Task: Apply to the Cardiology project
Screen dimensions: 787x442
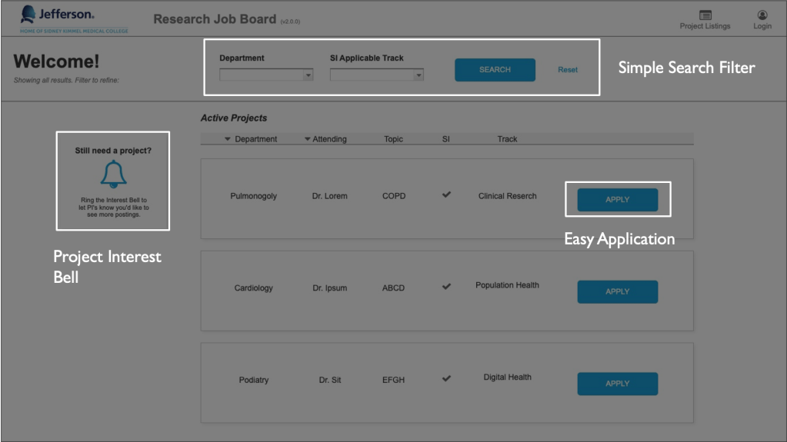Action: click(617, 292)
